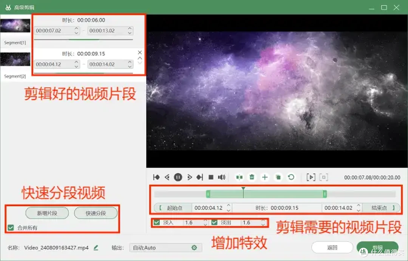The image size is (408, 261).
Task: Click the green 剪辑 cut button
Action: pyautogui.click(x=377, y=247)
